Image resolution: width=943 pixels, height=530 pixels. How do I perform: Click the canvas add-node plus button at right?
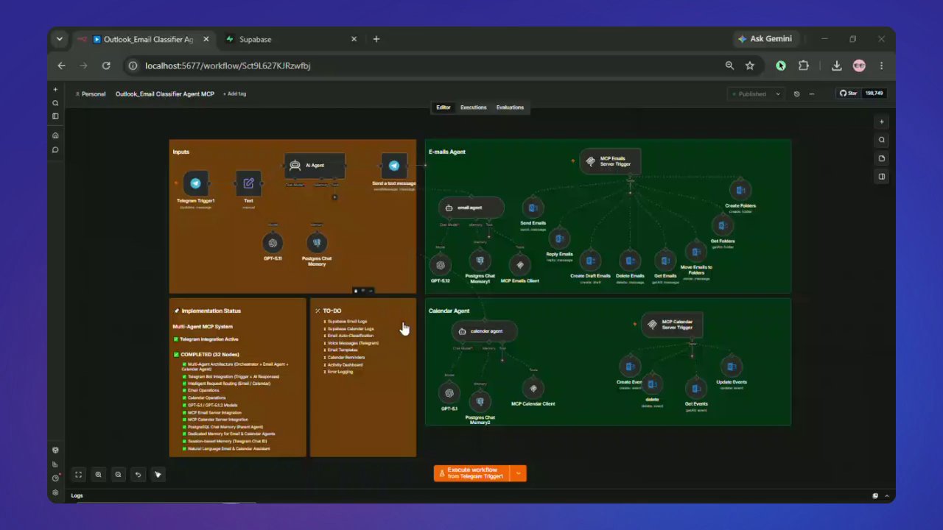tap(882, 121)
